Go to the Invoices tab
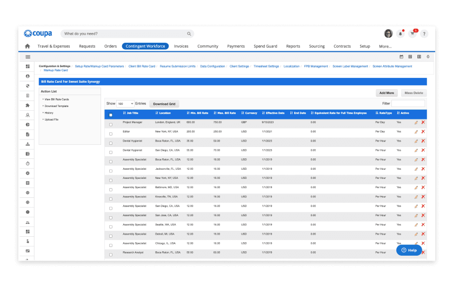The width and height of the screenshot is (453, 287). (x=181, y=46)
